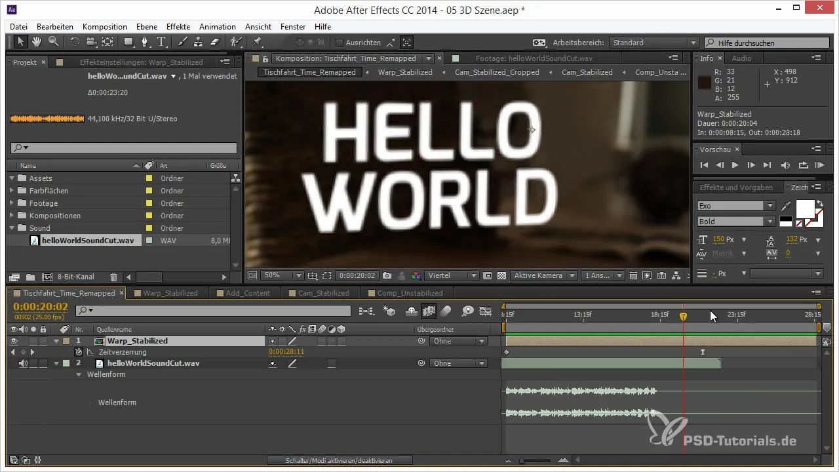
Task: Select the Unified Camera tool
Action: [90, 42]
